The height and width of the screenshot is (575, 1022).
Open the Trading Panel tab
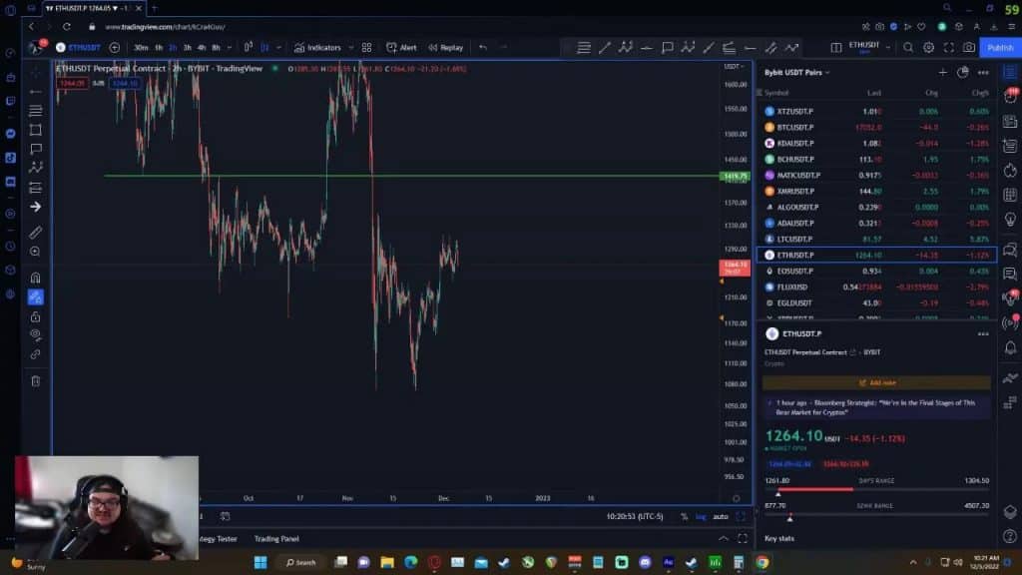pyautogui.click(x=276, y=539)
